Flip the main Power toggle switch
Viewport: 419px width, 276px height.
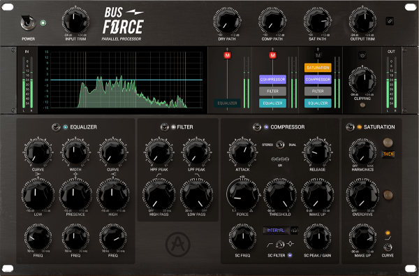pos(28,22)
